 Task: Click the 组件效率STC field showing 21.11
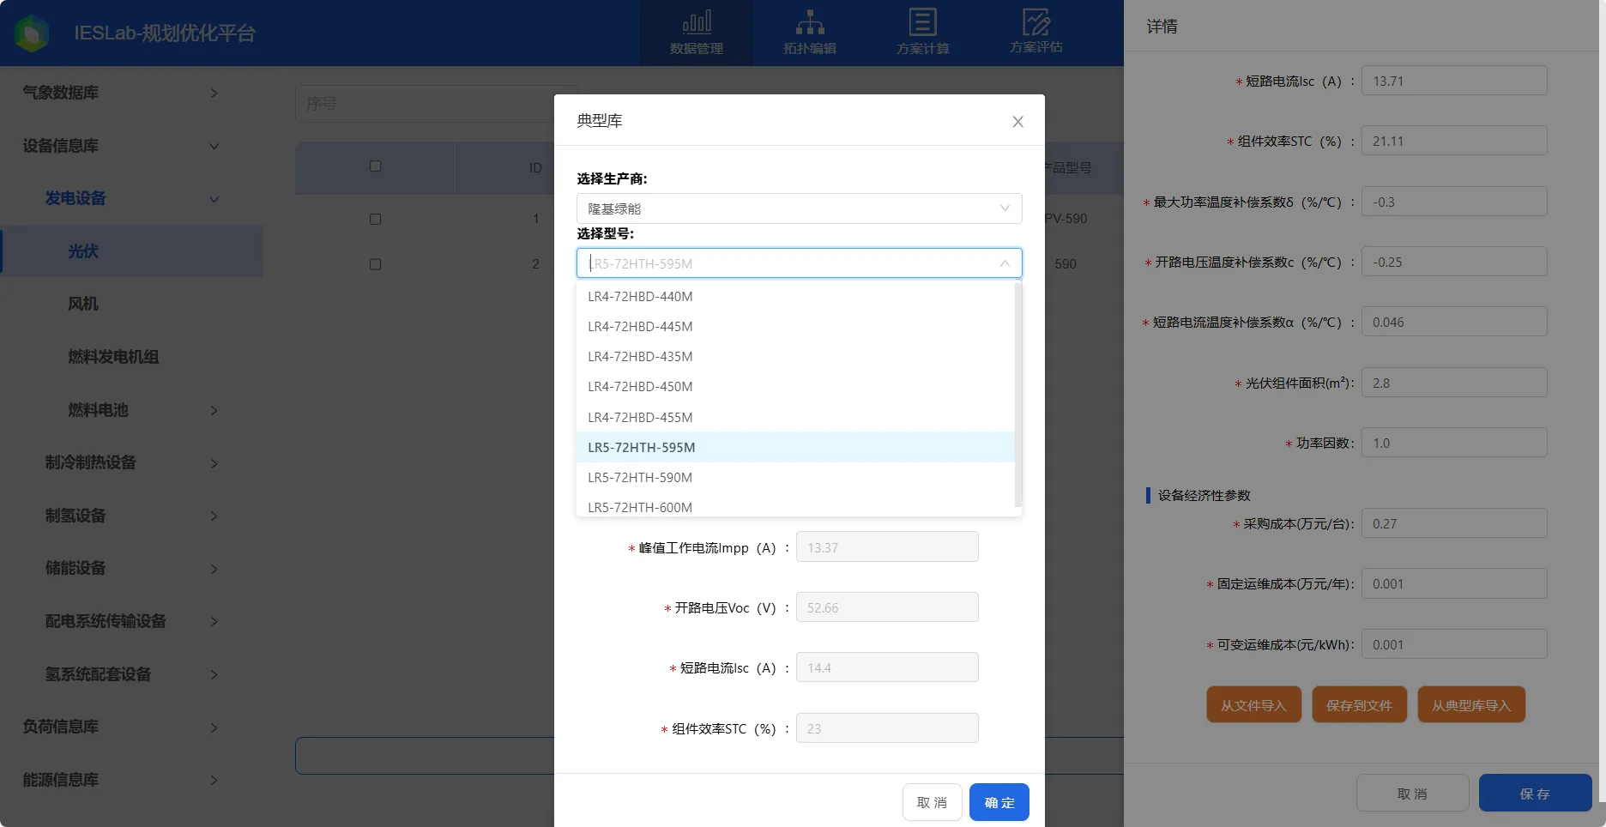click(x=1454, y=141)
